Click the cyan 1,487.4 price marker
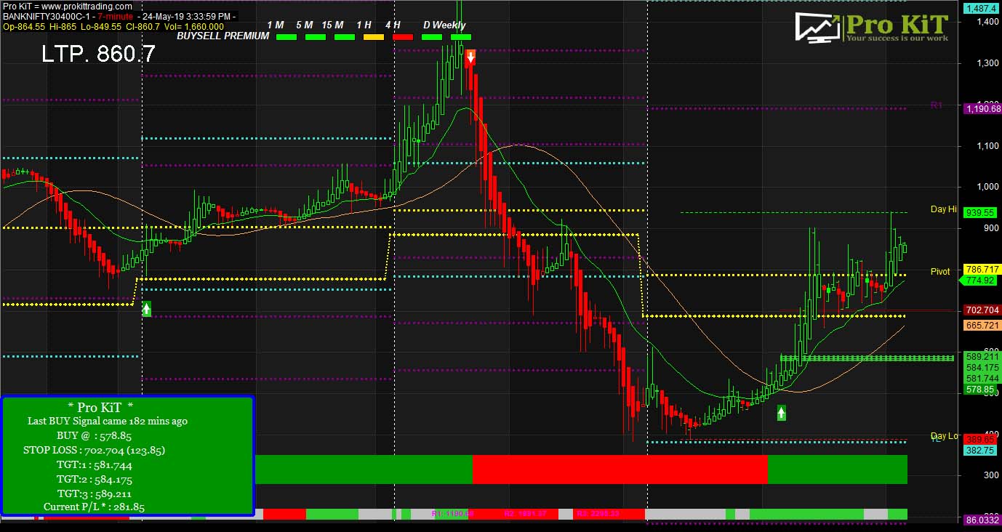 (x=980, y=8)
